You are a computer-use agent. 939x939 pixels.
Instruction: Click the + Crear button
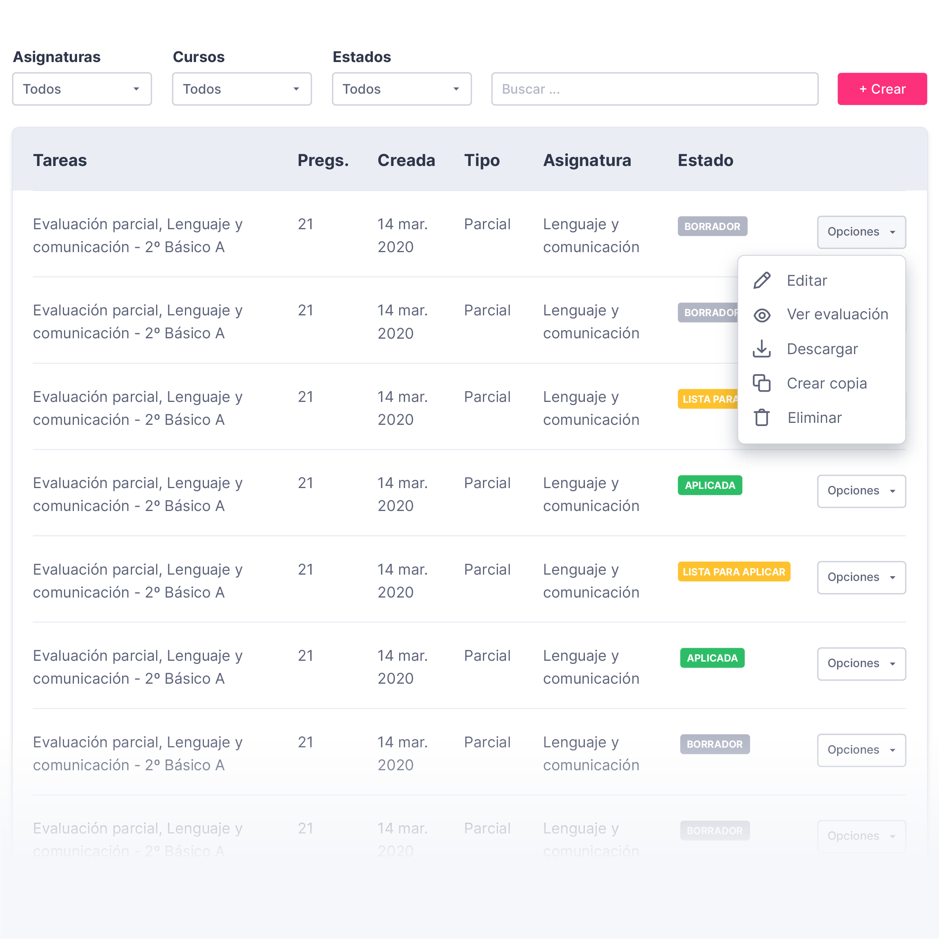click(882, 89)
